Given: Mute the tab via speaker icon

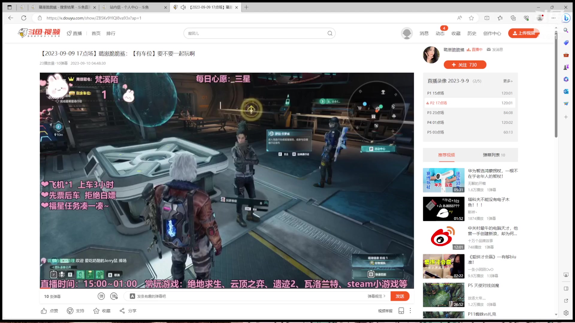Looking at the screenshot, I should (183, 7).
